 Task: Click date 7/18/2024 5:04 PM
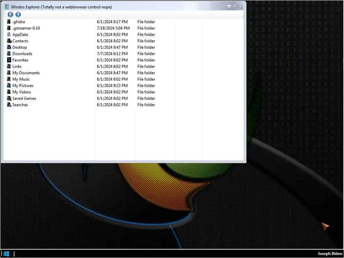pyautogui.click(x=113, y=28)
